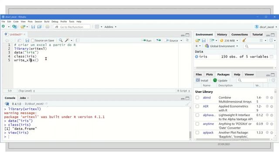The height and width of the screenshot is (157, 279).
Task: Click the Packages search field
Action: click(252, 80)
